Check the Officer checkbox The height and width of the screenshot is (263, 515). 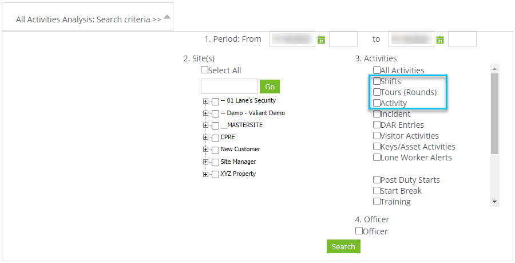coord(359,231)
